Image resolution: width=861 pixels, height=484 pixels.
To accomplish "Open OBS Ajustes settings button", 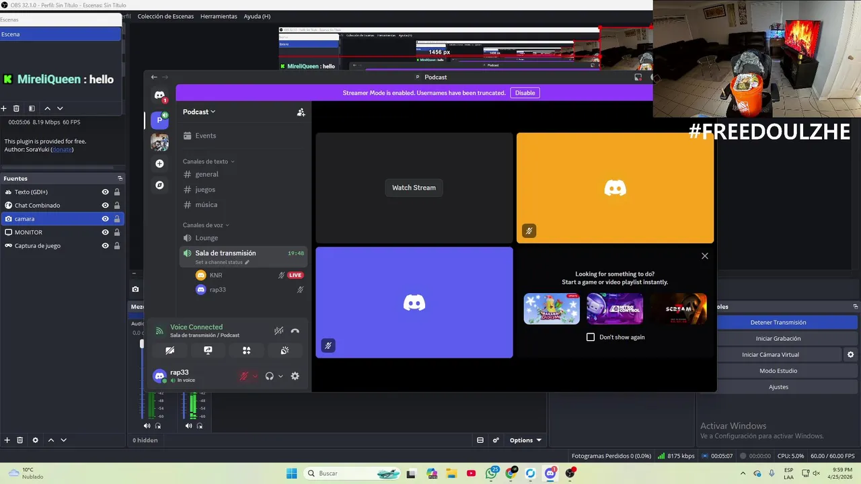I will tap(778, 387).
